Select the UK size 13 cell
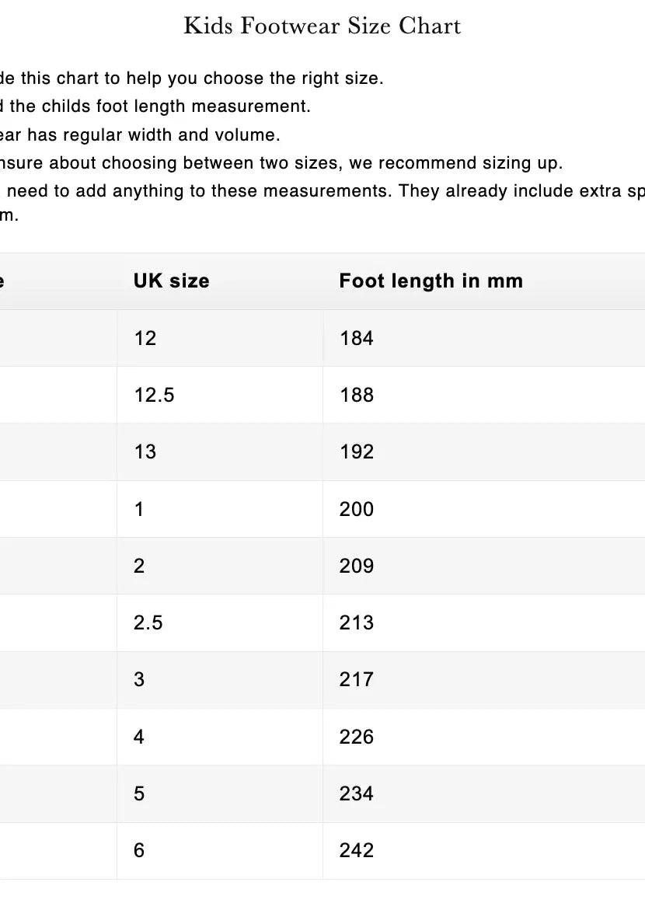 pyautogui.click(x=145, y=451)
